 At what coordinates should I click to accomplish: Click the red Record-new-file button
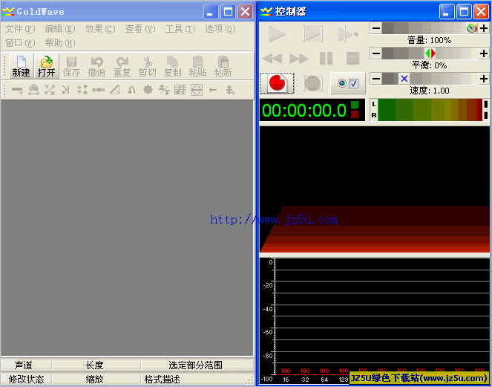point(277,83)
